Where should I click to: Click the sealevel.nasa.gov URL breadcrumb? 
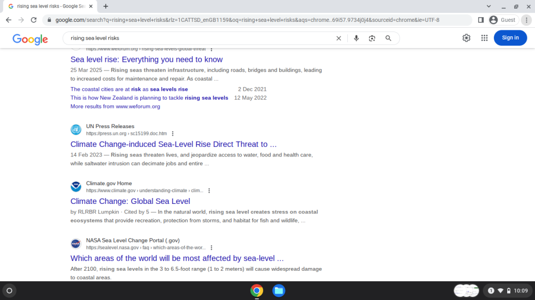[x=146, y=248]
